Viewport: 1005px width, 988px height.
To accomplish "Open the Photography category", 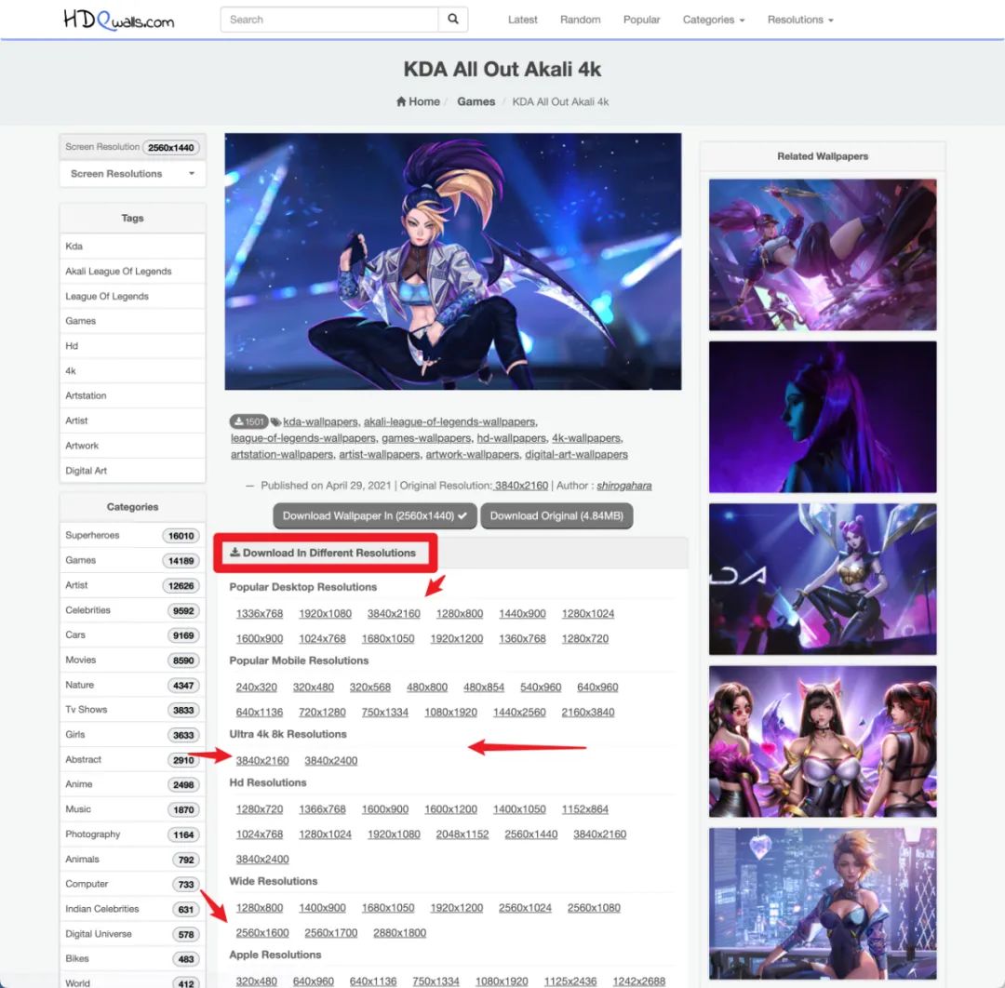I will [x=133, y=834].
